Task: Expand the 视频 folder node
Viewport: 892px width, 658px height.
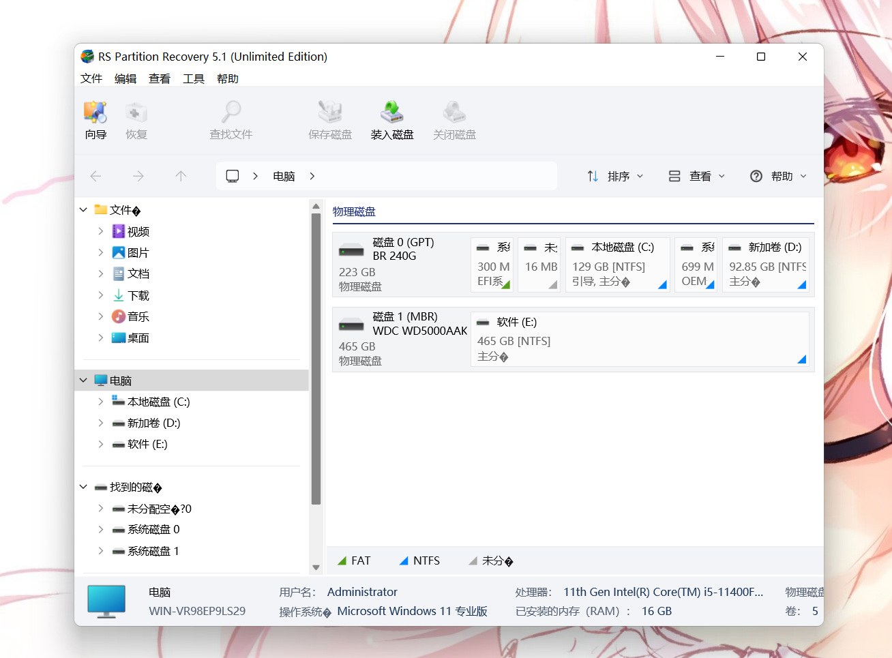Action: point(101,232)
